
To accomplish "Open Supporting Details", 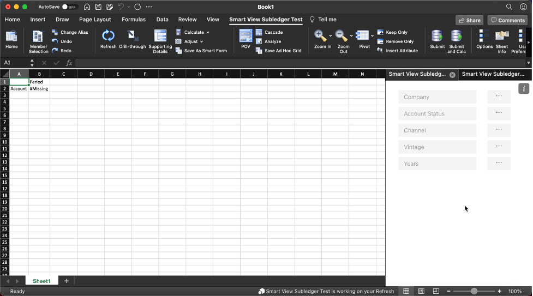I will click(x=160, y=37).
